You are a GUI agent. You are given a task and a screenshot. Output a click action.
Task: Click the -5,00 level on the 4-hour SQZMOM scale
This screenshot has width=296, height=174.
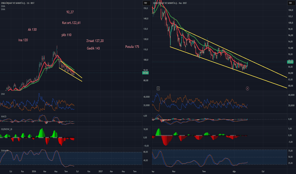(290, 142)
